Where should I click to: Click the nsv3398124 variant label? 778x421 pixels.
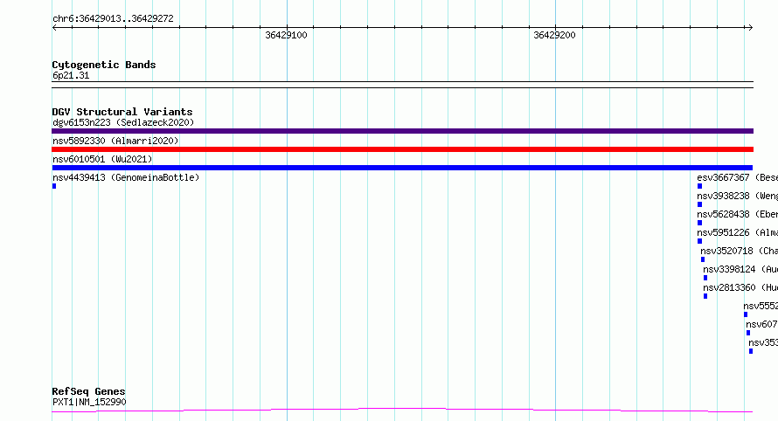740,269
